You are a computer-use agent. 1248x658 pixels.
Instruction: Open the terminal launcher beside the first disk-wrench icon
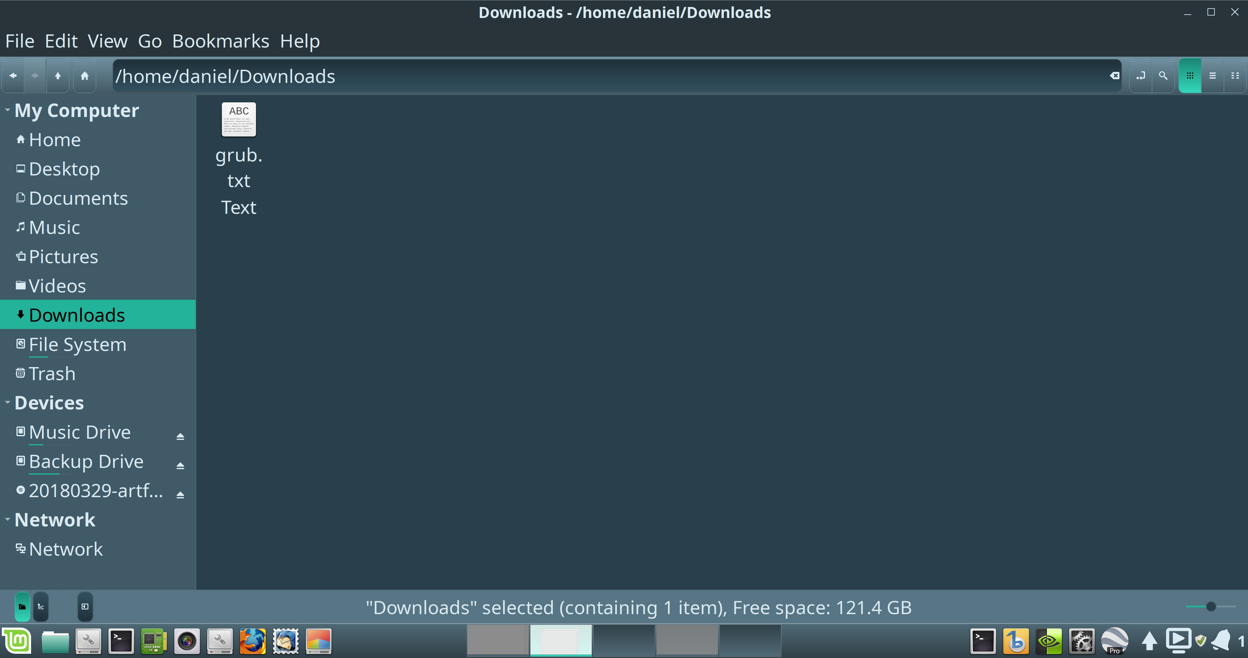pyautogui.click(x=121, y=641)
